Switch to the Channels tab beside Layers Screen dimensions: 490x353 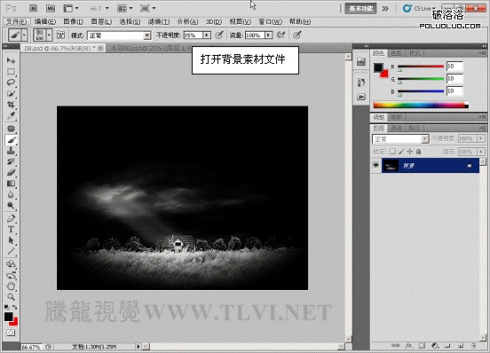396,128
